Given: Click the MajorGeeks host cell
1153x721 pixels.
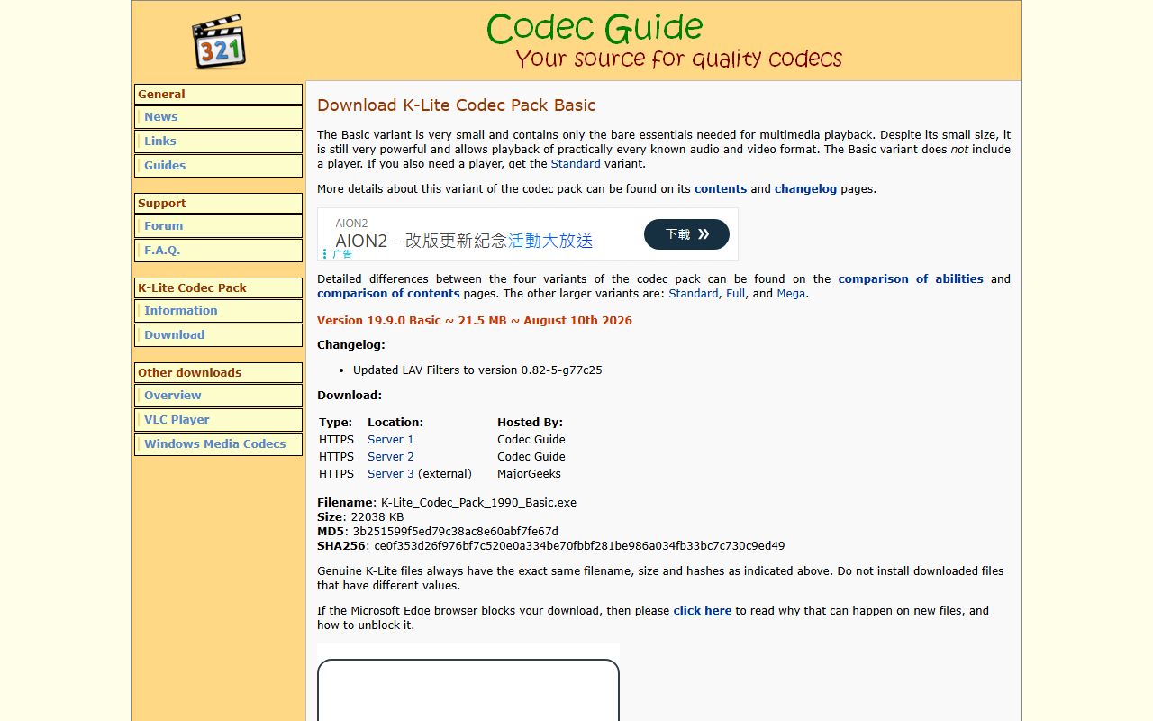Looking at the screenshot, I should [x=529, y=474].
